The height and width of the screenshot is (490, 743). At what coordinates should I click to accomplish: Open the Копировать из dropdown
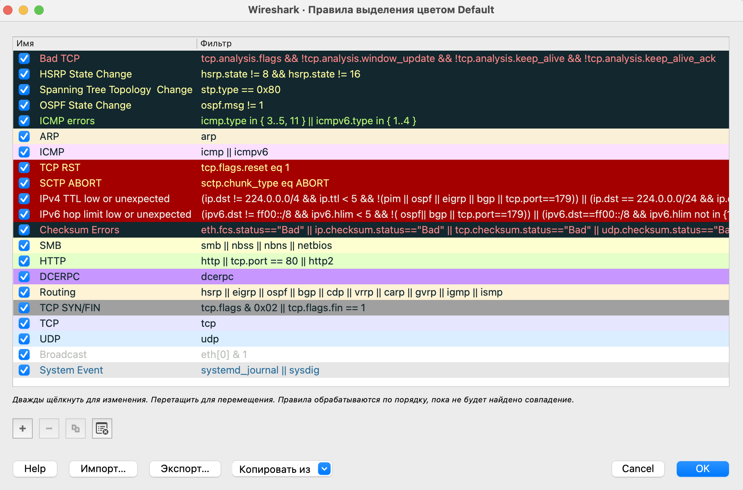282,469
